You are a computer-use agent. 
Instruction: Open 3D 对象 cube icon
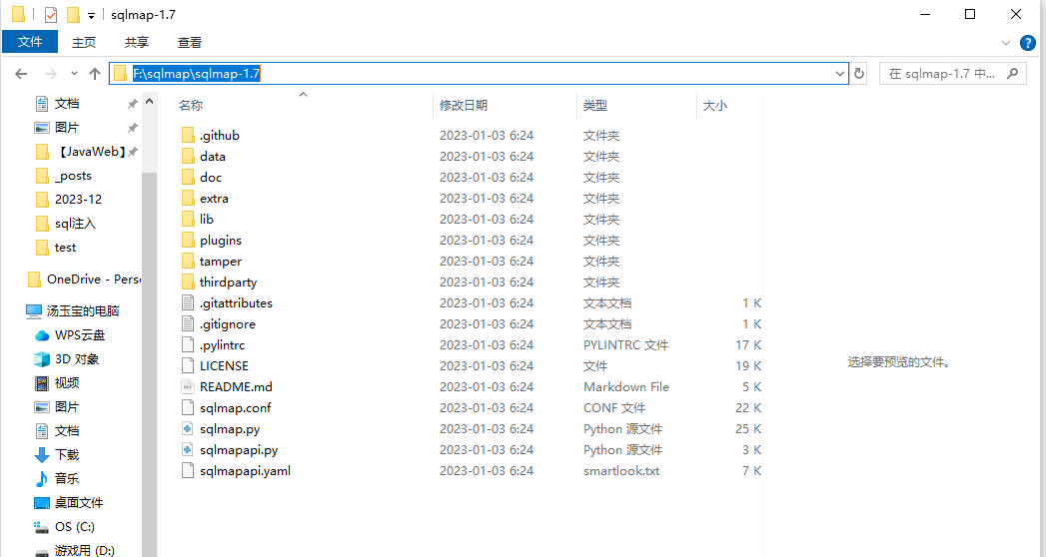[x=42, y=359]
